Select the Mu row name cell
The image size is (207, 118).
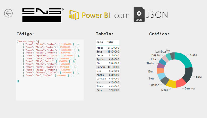[98, 82]
